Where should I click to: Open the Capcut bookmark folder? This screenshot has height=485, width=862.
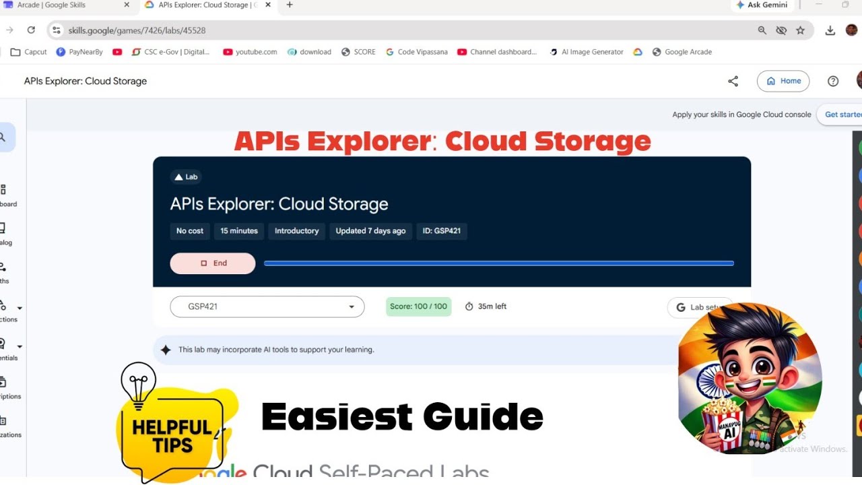point(30,52)
